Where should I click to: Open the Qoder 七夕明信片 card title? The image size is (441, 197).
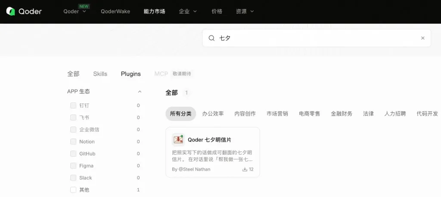click(x=210, y=140)
